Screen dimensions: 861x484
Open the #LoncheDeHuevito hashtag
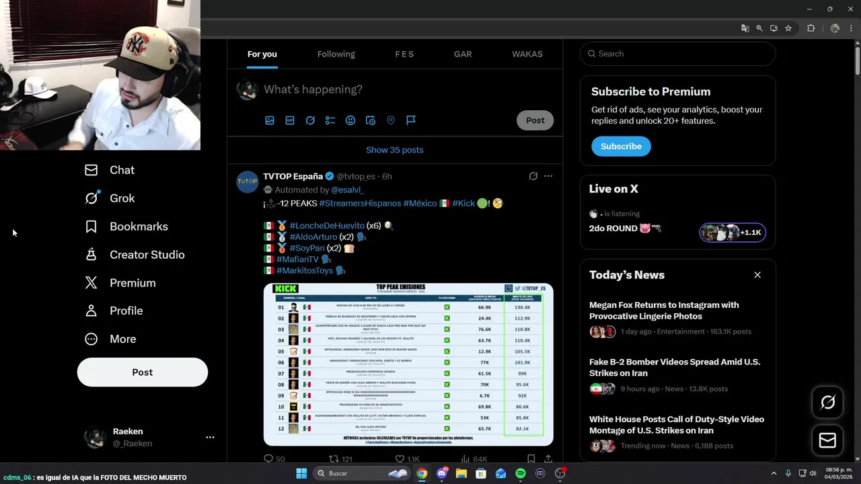pyautogui.click(x=327, y=226)
